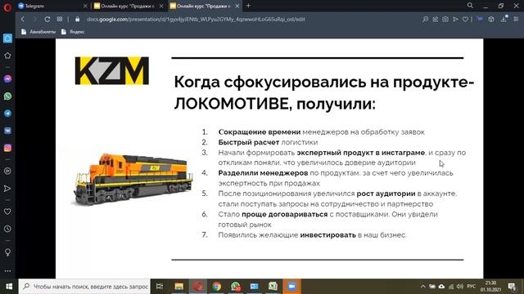Click text экспертный продукт в инстаграме

tap(361, 153)
